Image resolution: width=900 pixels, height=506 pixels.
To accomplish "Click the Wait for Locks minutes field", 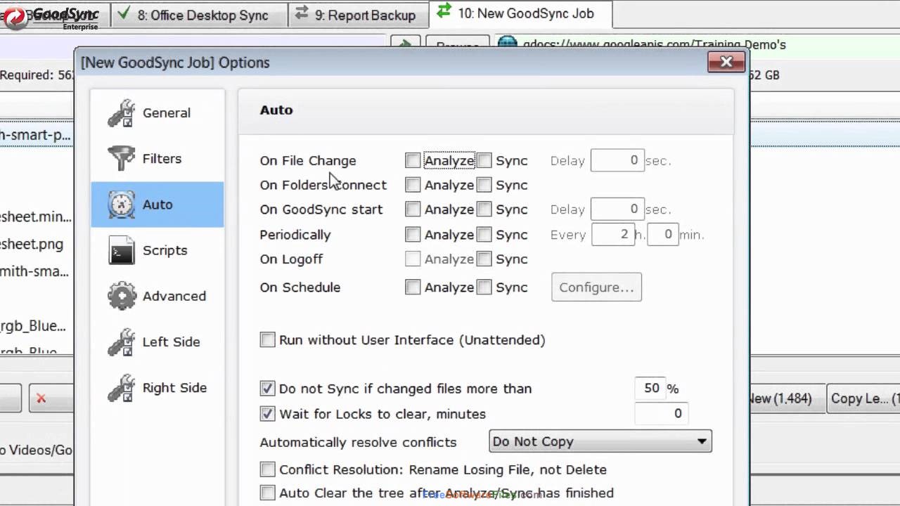I will (661, 414).
